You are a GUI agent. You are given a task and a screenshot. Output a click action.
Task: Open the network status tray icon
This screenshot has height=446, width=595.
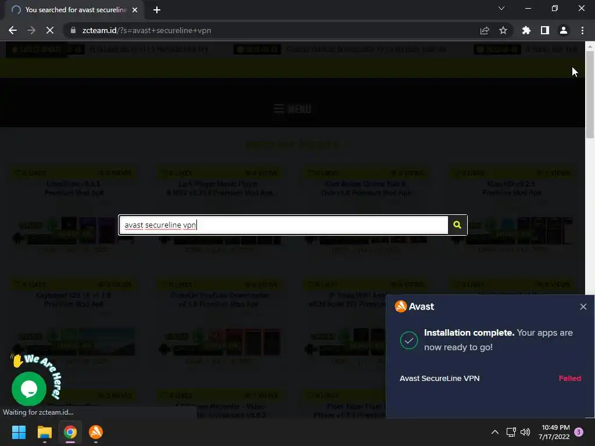[x=511, y=432]
